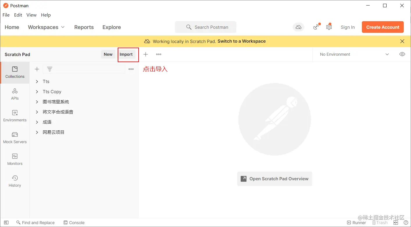Open the Edit menu
Image resolution: width=411 pixels, height=227 pixels.
[18, 15]
